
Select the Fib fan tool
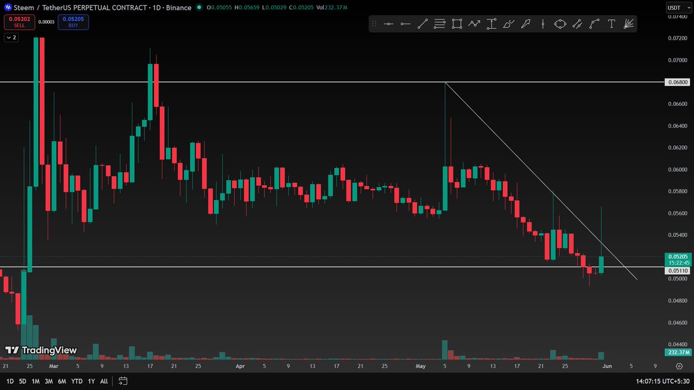629,24
